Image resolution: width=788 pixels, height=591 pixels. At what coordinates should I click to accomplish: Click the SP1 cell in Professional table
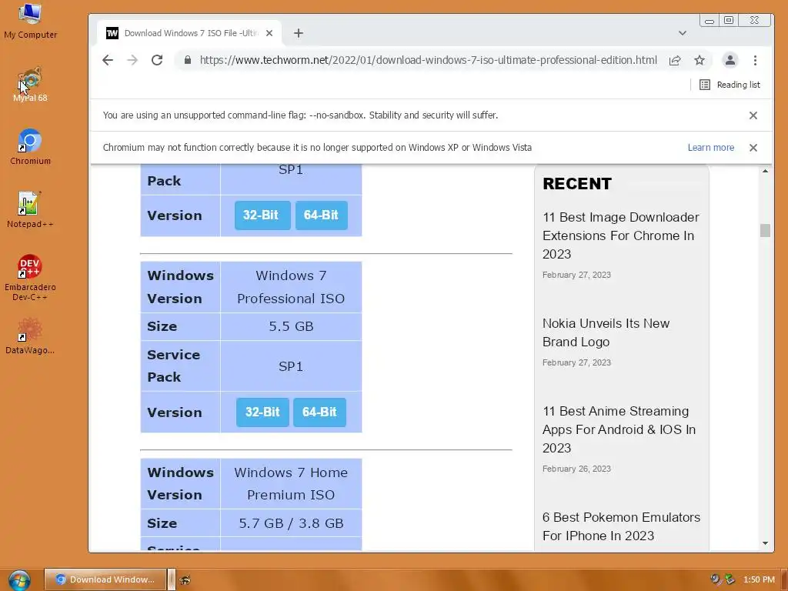[291, 366]
